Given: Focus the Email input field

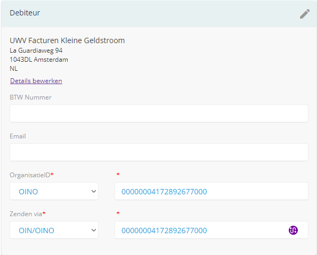Looking at the screenshot, I should click(159, 152).
